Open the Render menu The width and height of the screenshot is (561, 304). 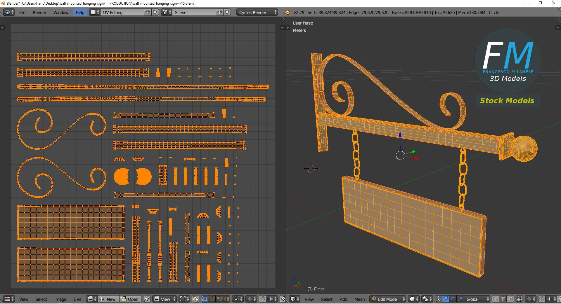click(39, 12)
